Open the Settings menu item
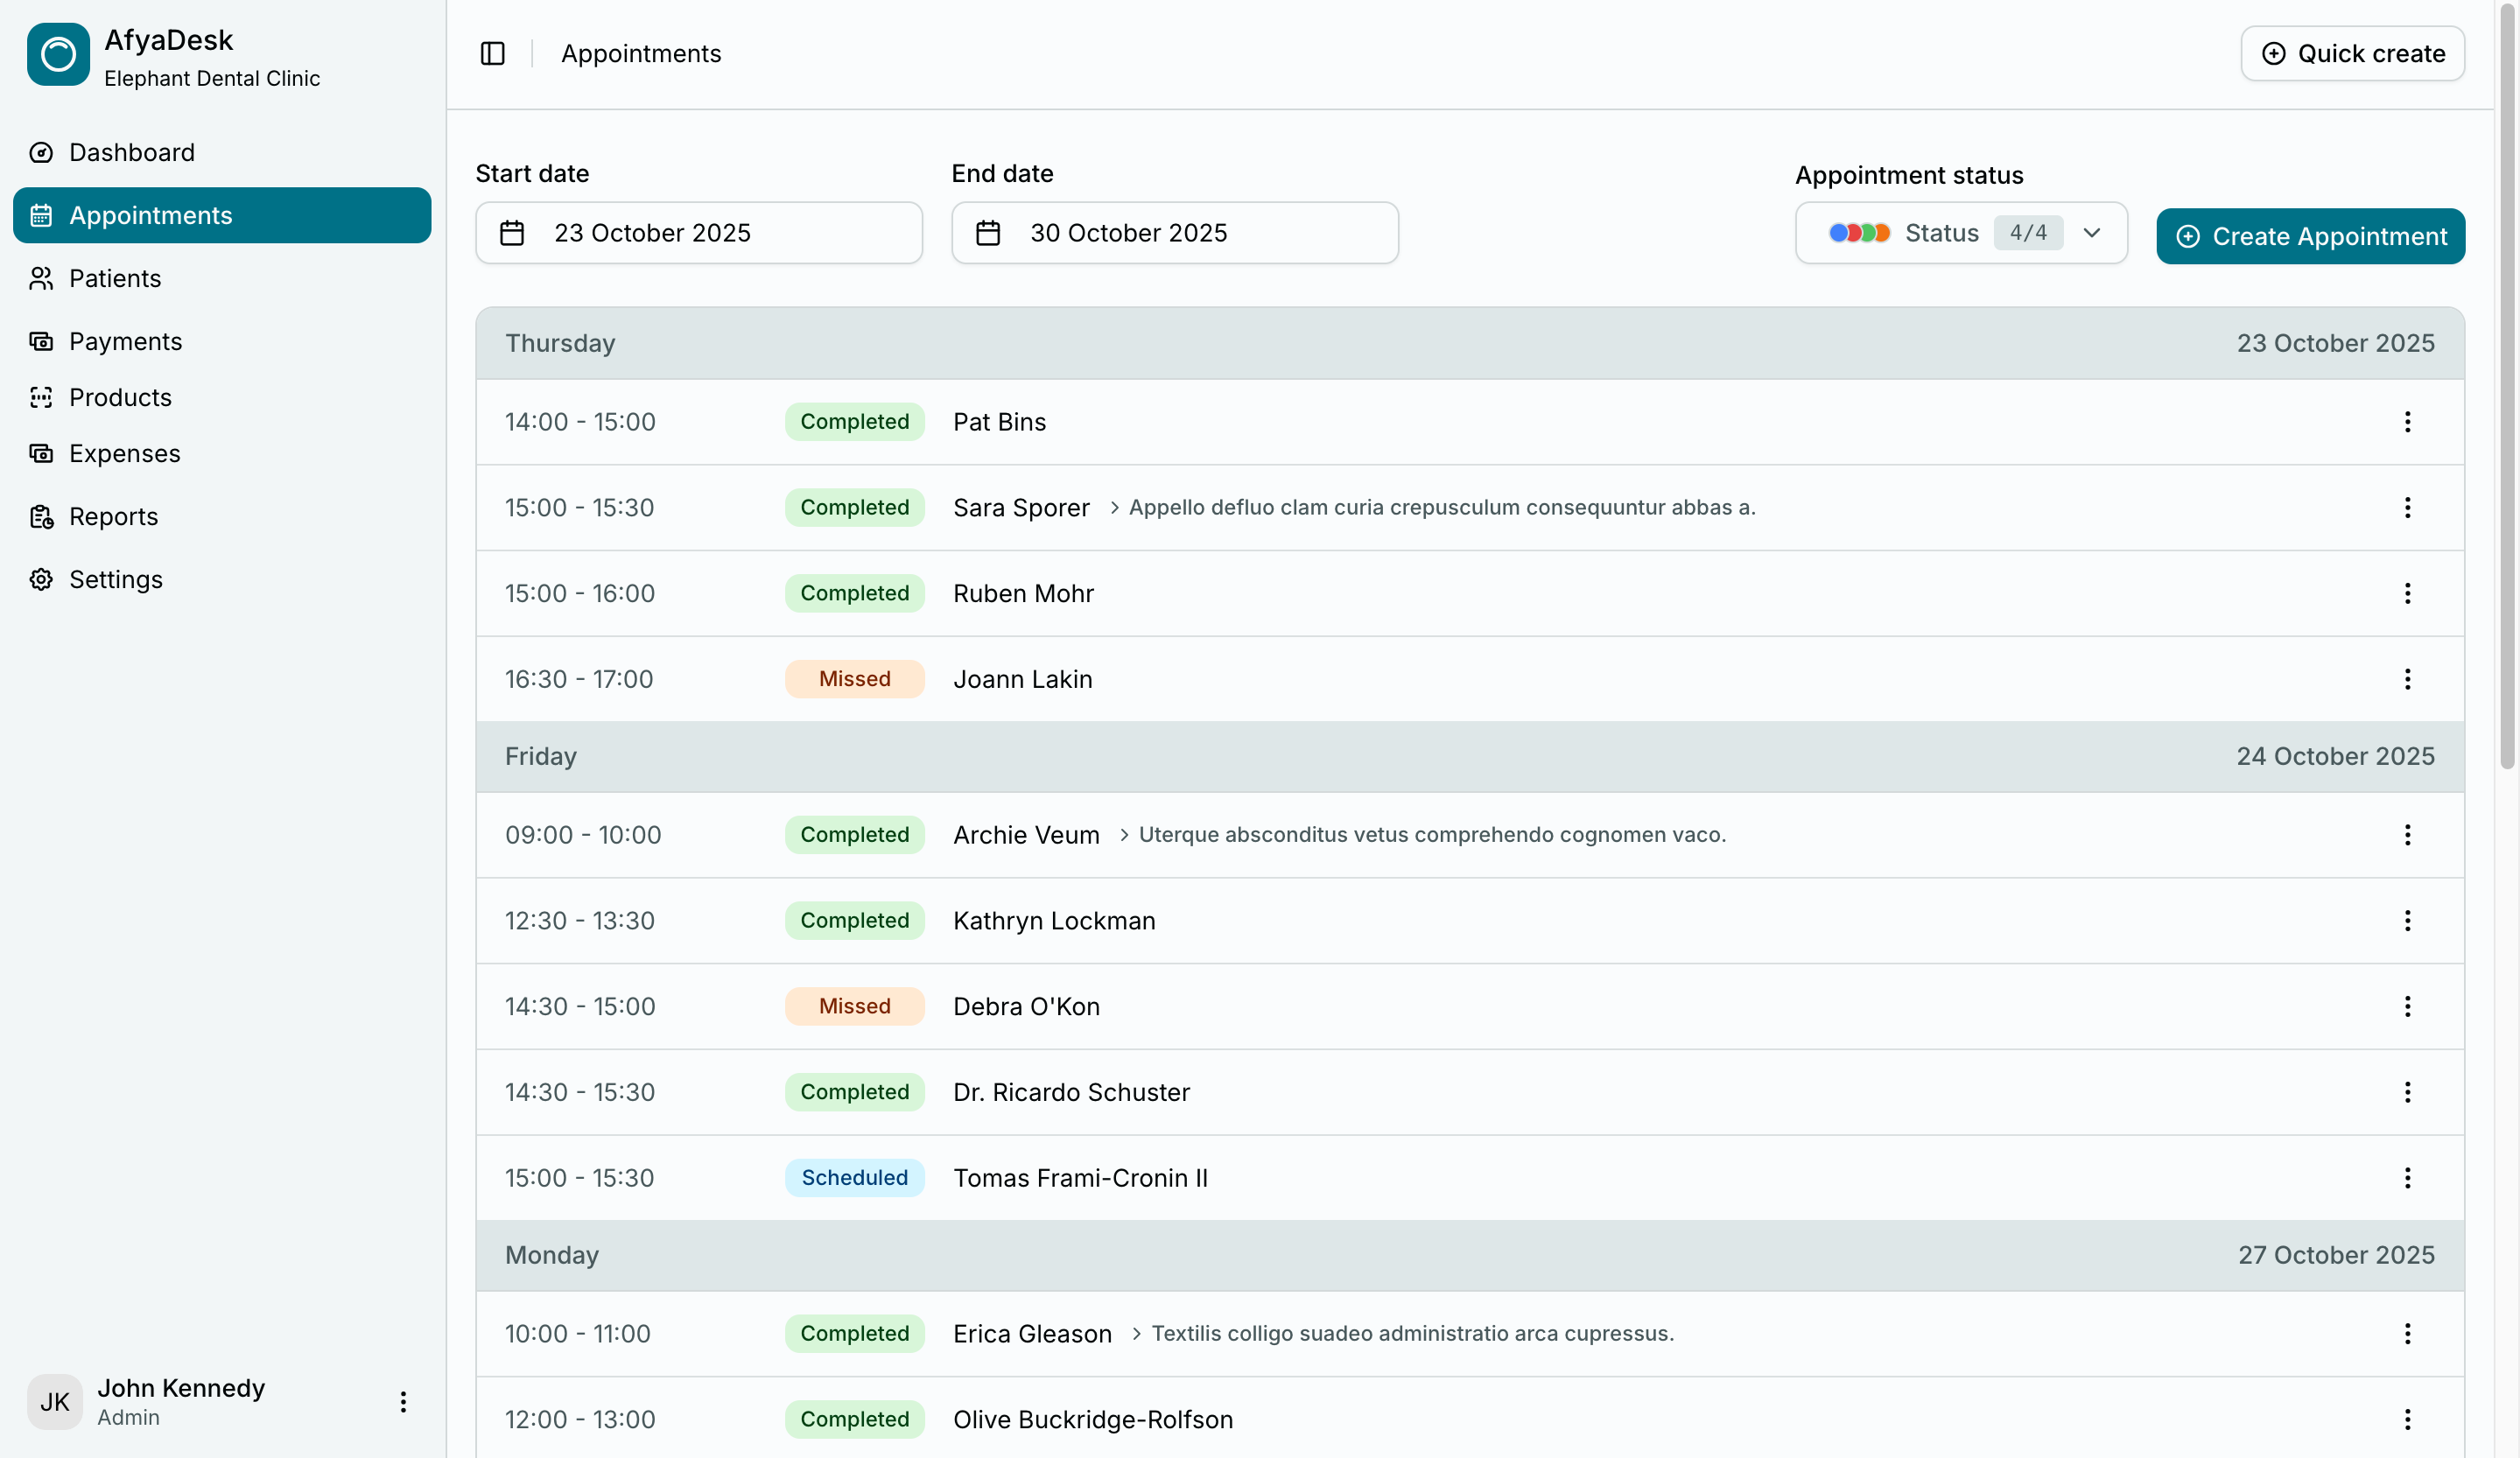 (115, 579)
